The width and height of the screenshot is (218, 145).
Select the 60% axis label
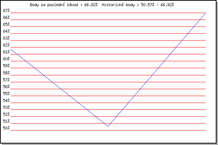(6, 59)
